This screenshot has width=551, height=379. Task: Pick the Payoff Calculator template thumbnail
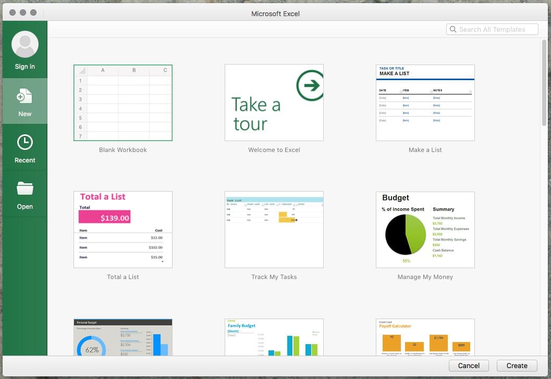tap(425, 337)
